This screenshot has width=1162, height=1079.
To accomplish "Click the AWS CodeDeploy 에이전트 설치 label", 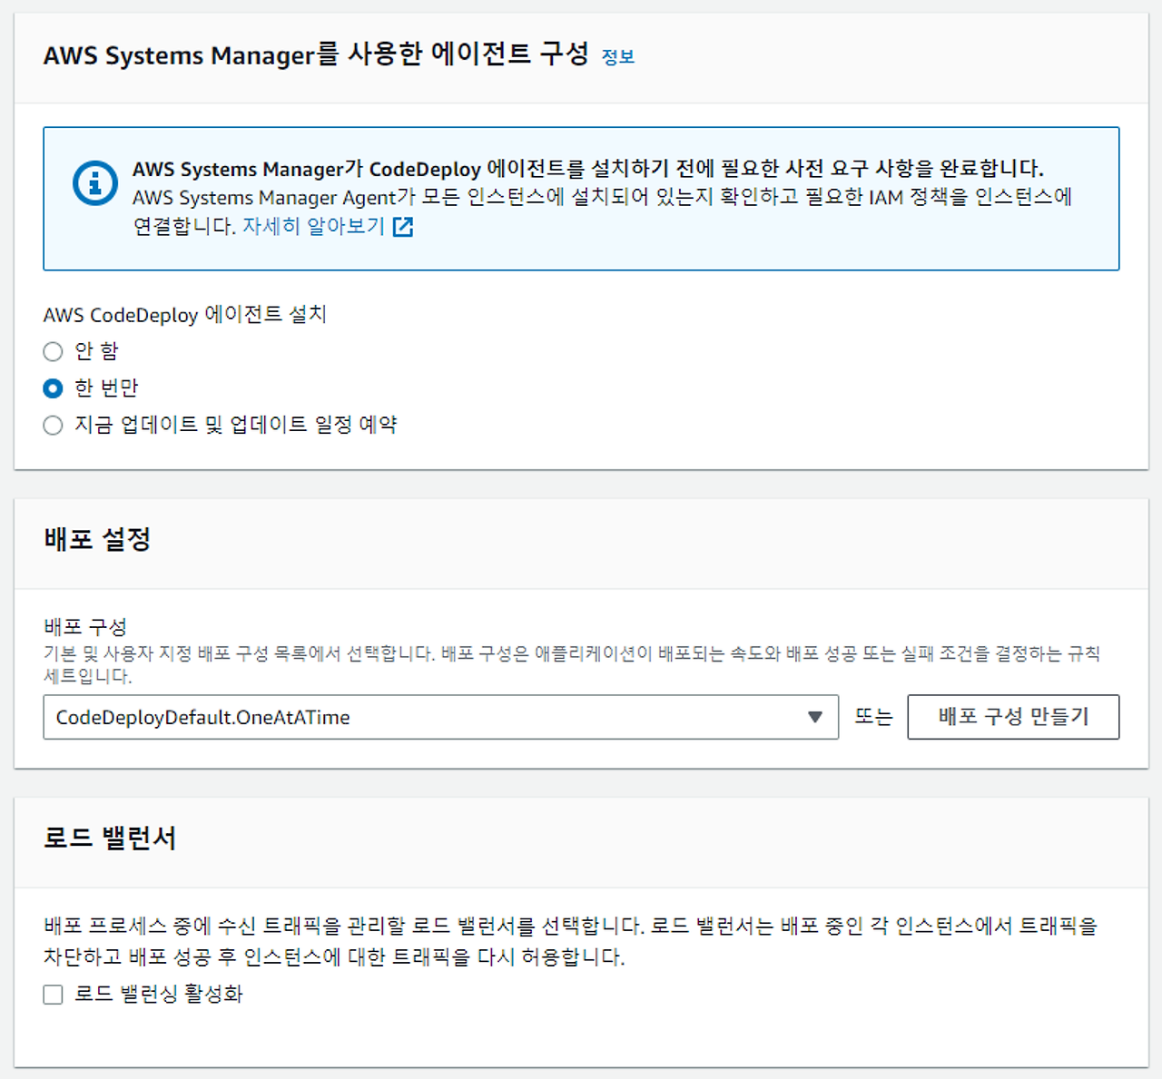I will 185,314.
